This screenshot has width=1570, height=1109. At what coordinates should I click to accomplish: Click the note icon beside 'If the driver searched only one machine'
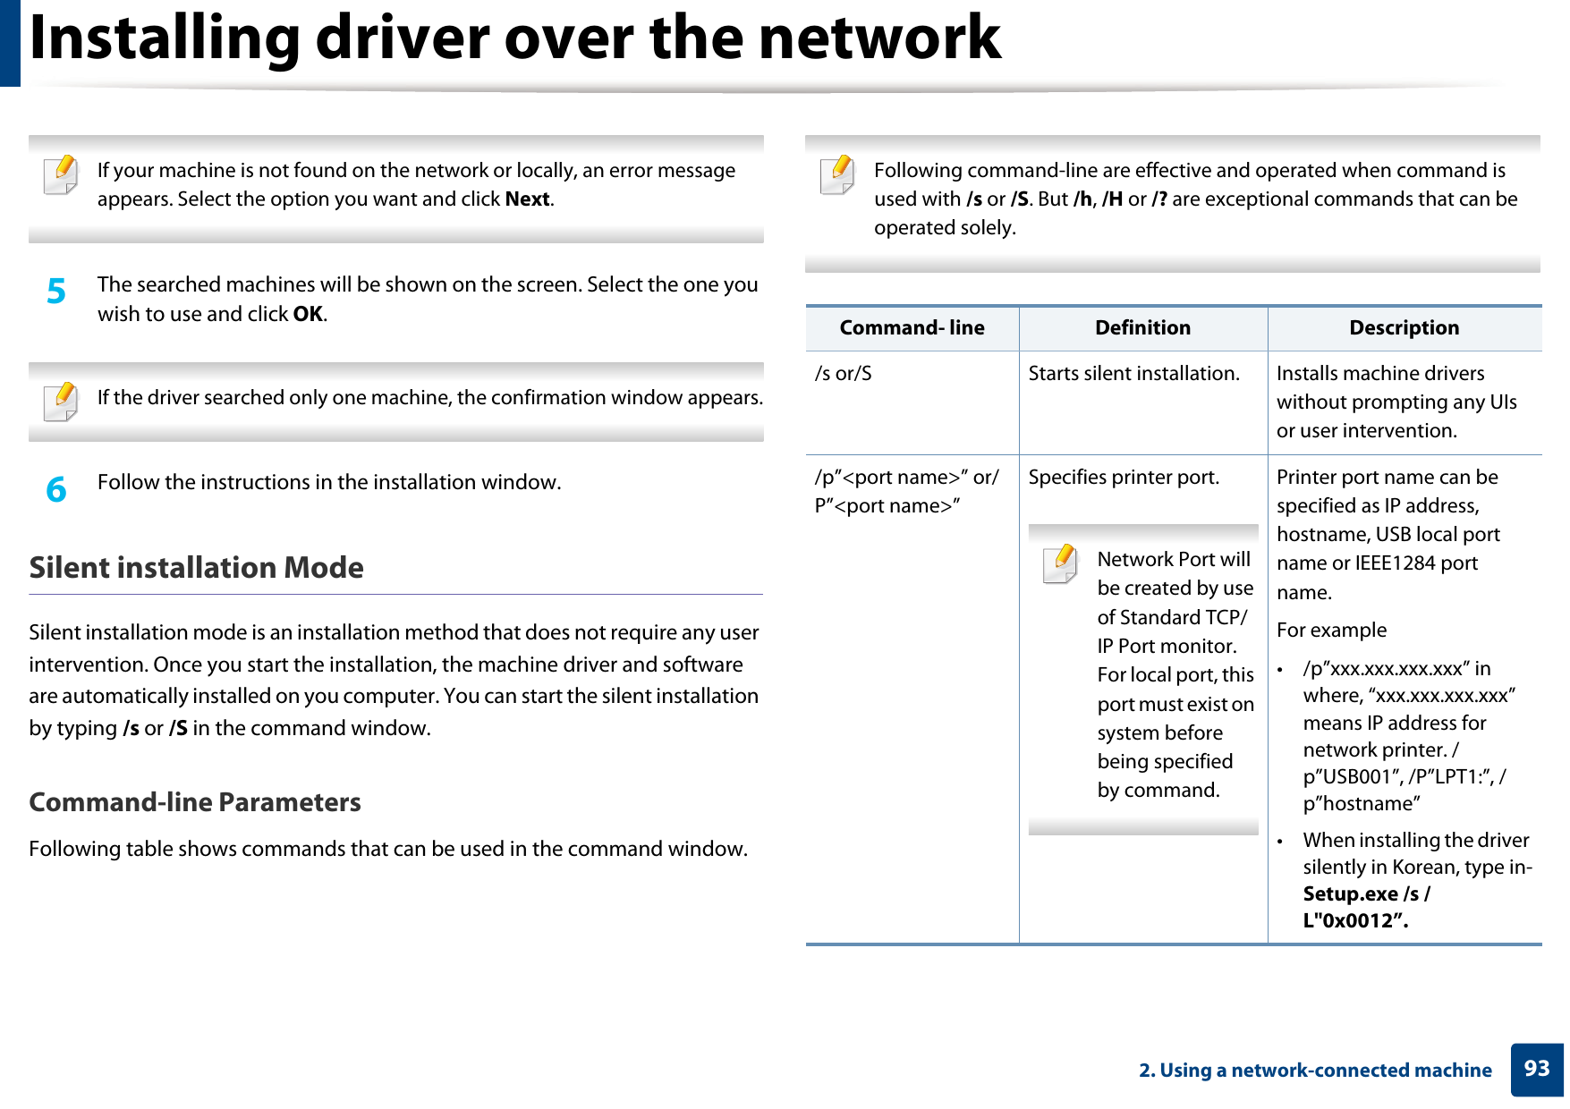61,402
